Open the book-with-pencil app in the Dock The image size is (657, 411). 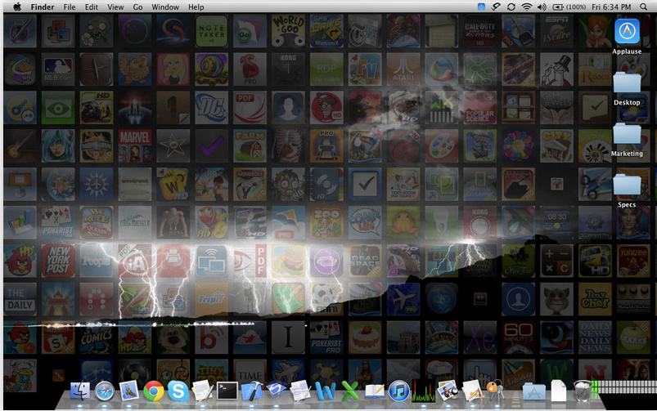375,391
